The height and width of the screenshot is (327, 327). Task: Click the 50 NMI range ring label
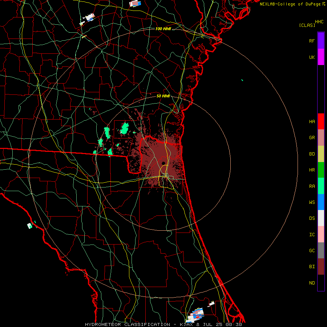[x=163, y=96]
